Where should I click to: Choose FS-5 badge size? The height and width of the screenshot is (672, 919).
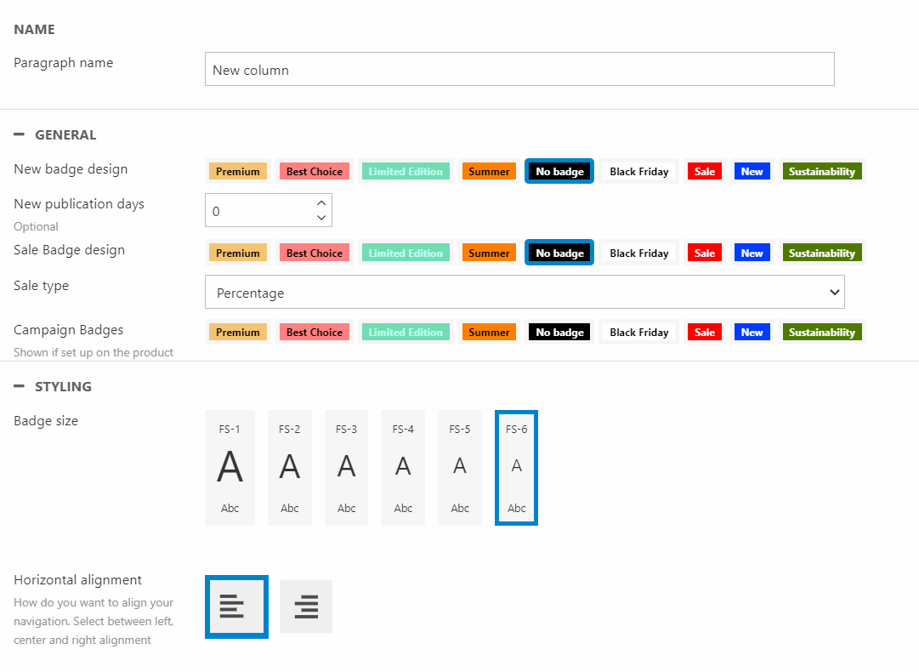(460, 468)
